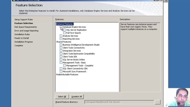Screen dimensions: 190x107
Task: Click the Unselect All button
Action: pos(77,97)
